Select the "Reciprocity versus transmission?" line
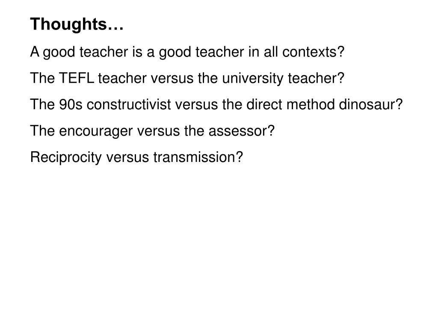The image size is (438, 329). 136,157
